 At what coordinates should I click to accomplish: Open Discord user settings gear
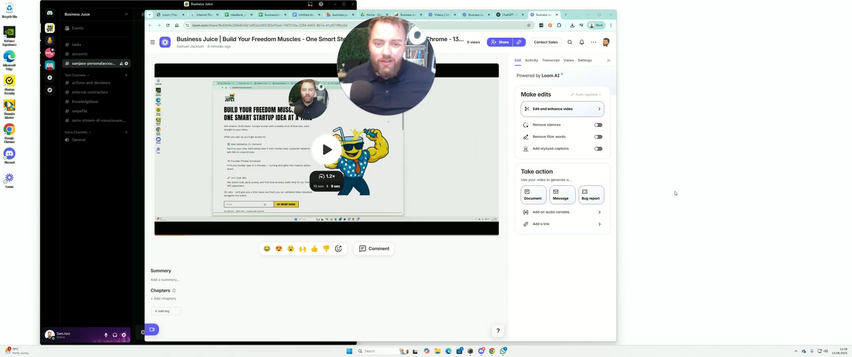(124, 335)
